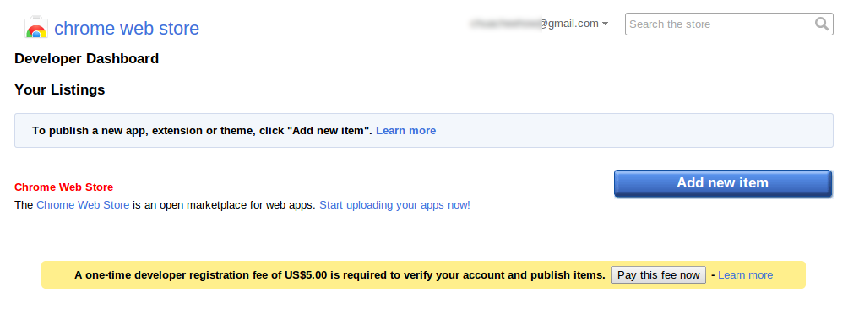848x309 pixels.
Task: Follow the blue "Chrome Web Store" inline link
Action: 83,205
